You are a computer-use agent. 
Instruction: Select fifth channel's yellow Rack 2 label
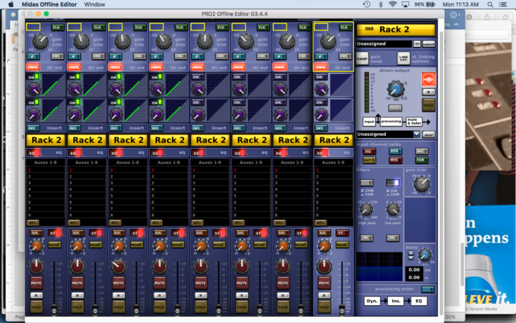210,140
